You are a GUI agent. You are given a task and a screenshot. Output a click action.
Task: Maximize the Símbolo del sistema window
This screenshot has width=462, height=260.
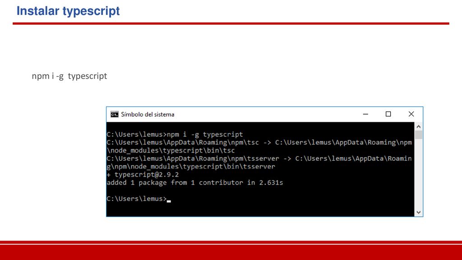pyautogui.click(x=388, y=114)
